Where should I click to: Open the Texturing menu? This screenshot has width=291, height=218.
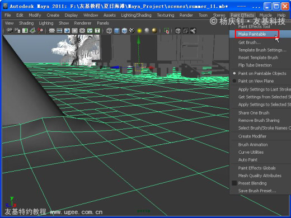coord(166,15)
